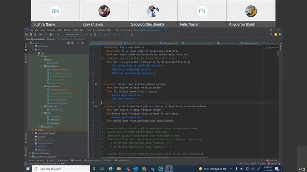Expand the target folder in project tree

(33, 130)
